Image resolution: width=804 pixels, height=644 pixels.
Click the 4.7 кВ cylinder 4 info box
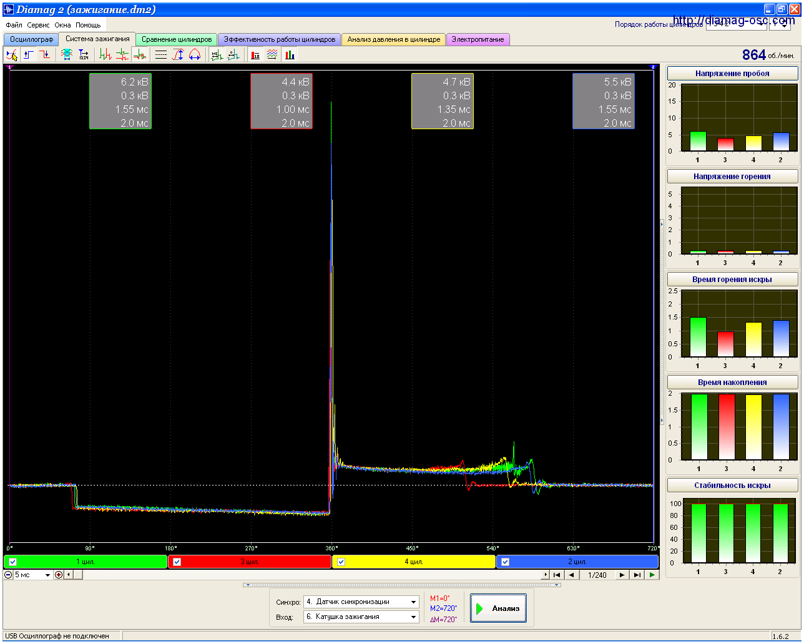click(x=443, y=102)
